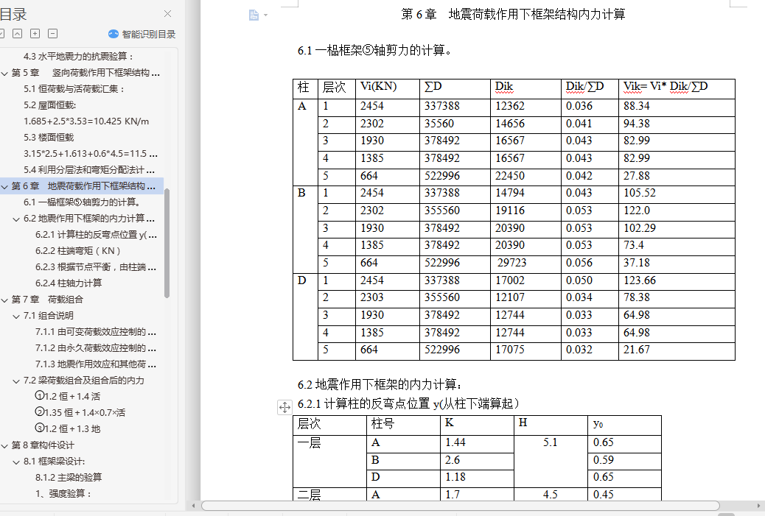Click table cell with value 88.34

677,107
